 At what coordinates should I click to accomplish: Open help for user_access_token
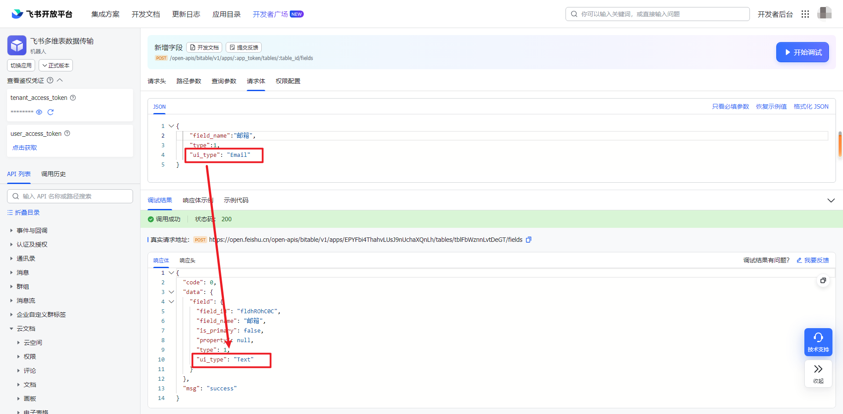point(67,133)
